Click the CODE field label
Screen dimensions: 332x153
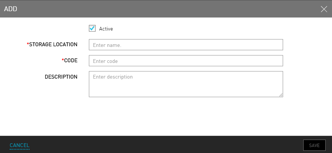tap(71, 61)
